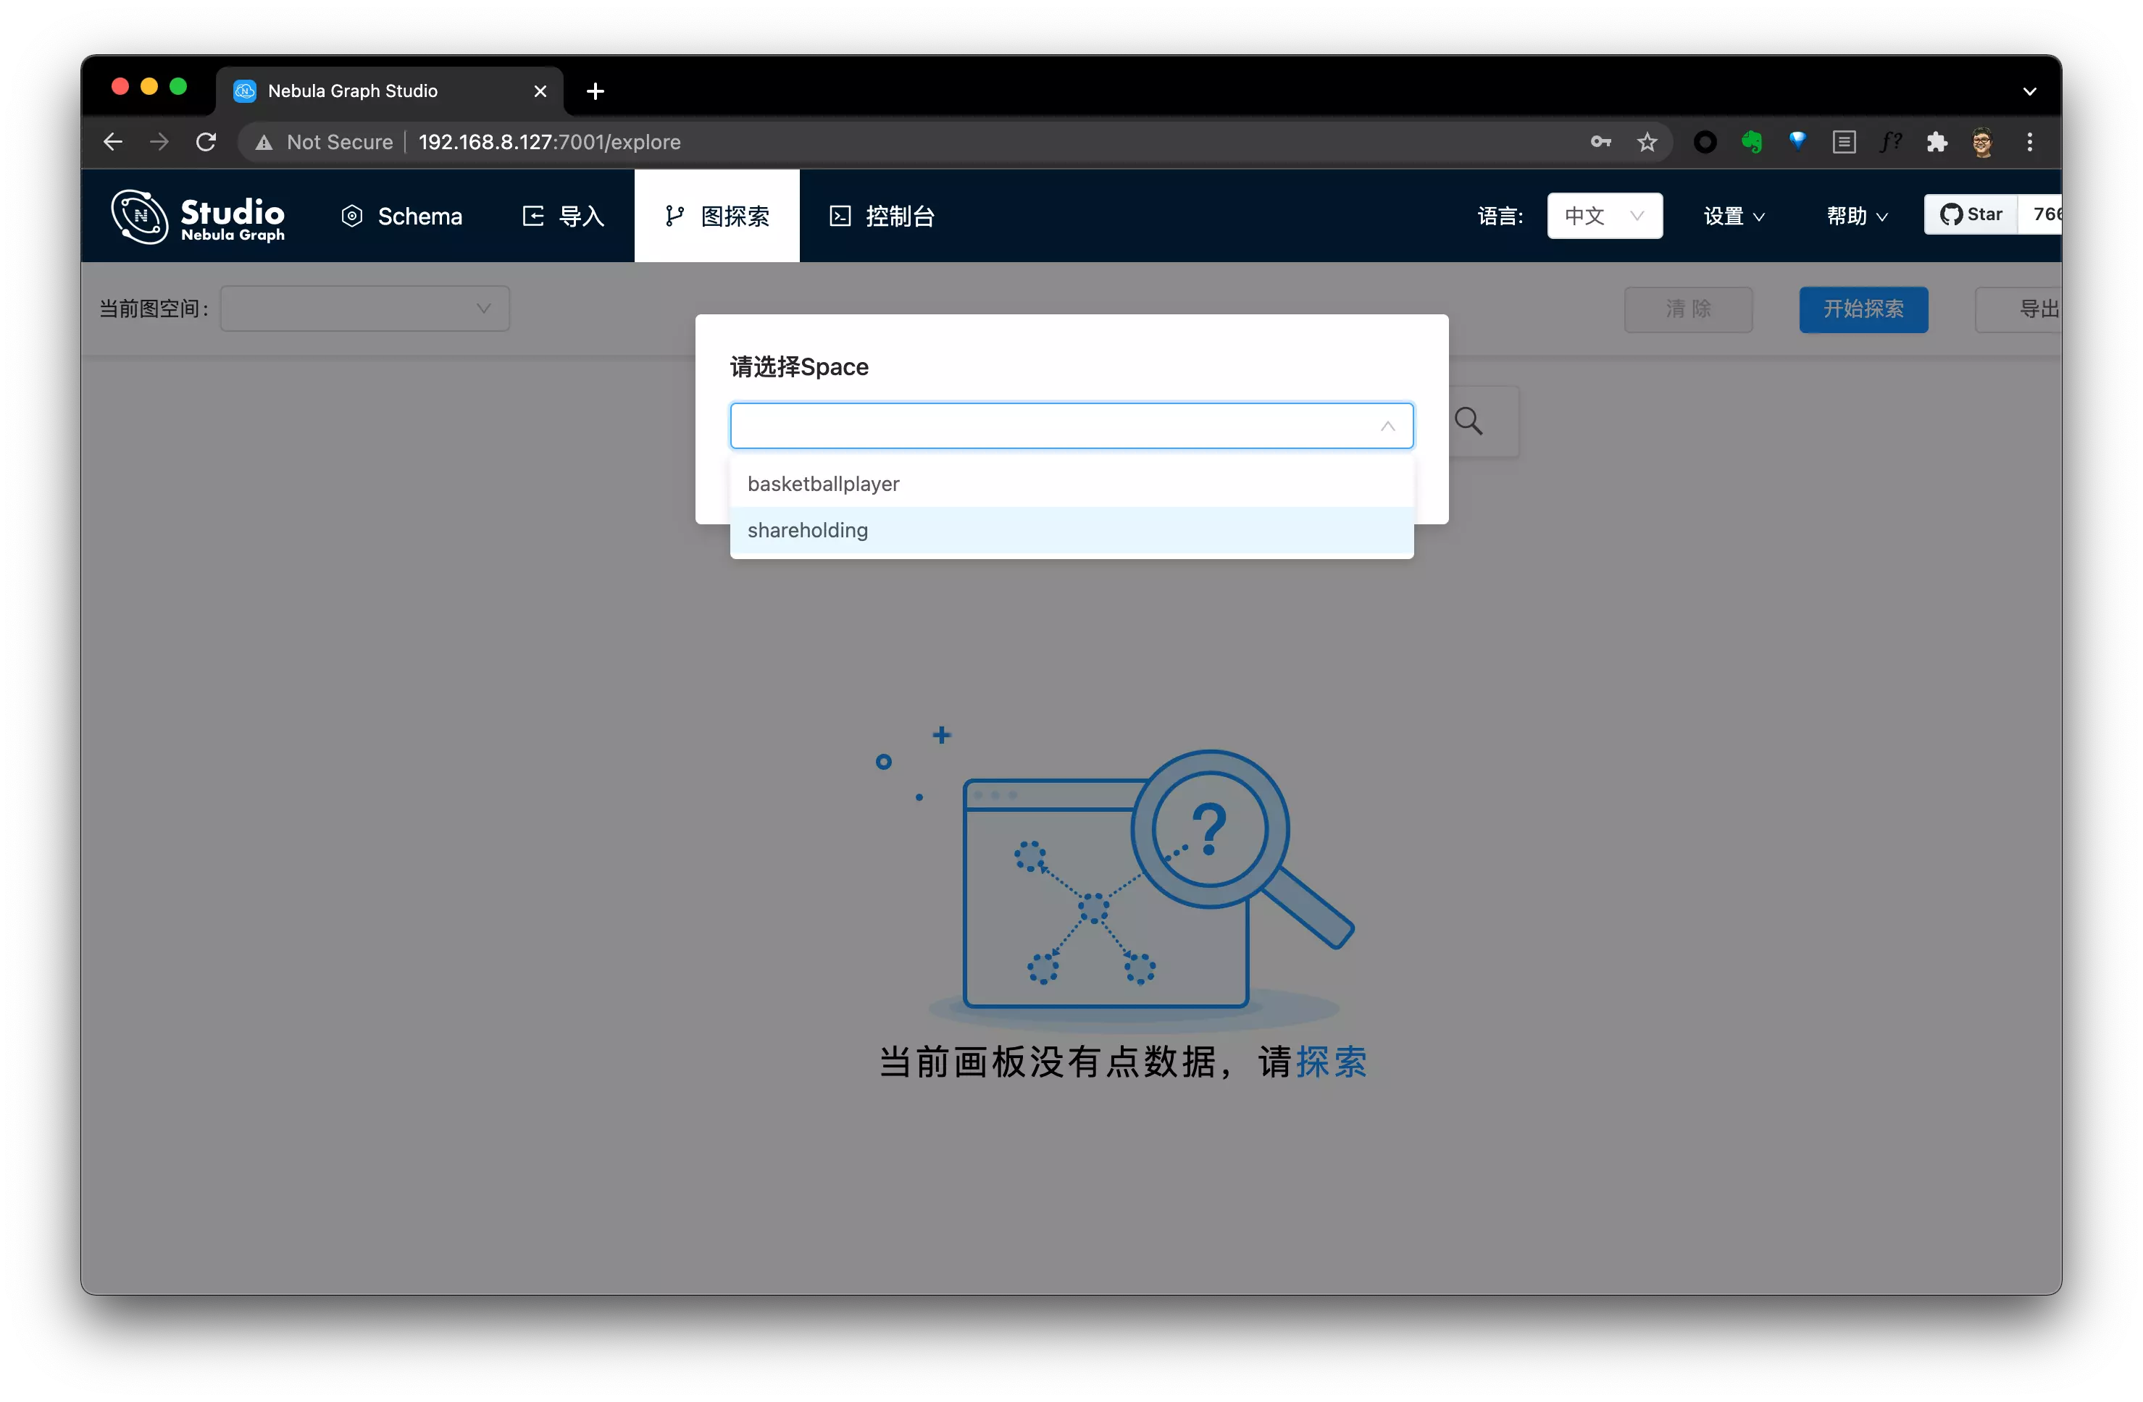The image size is (2143, 1402).
Task: Open the 中文 language dropdown
Action: [1604, 216]
